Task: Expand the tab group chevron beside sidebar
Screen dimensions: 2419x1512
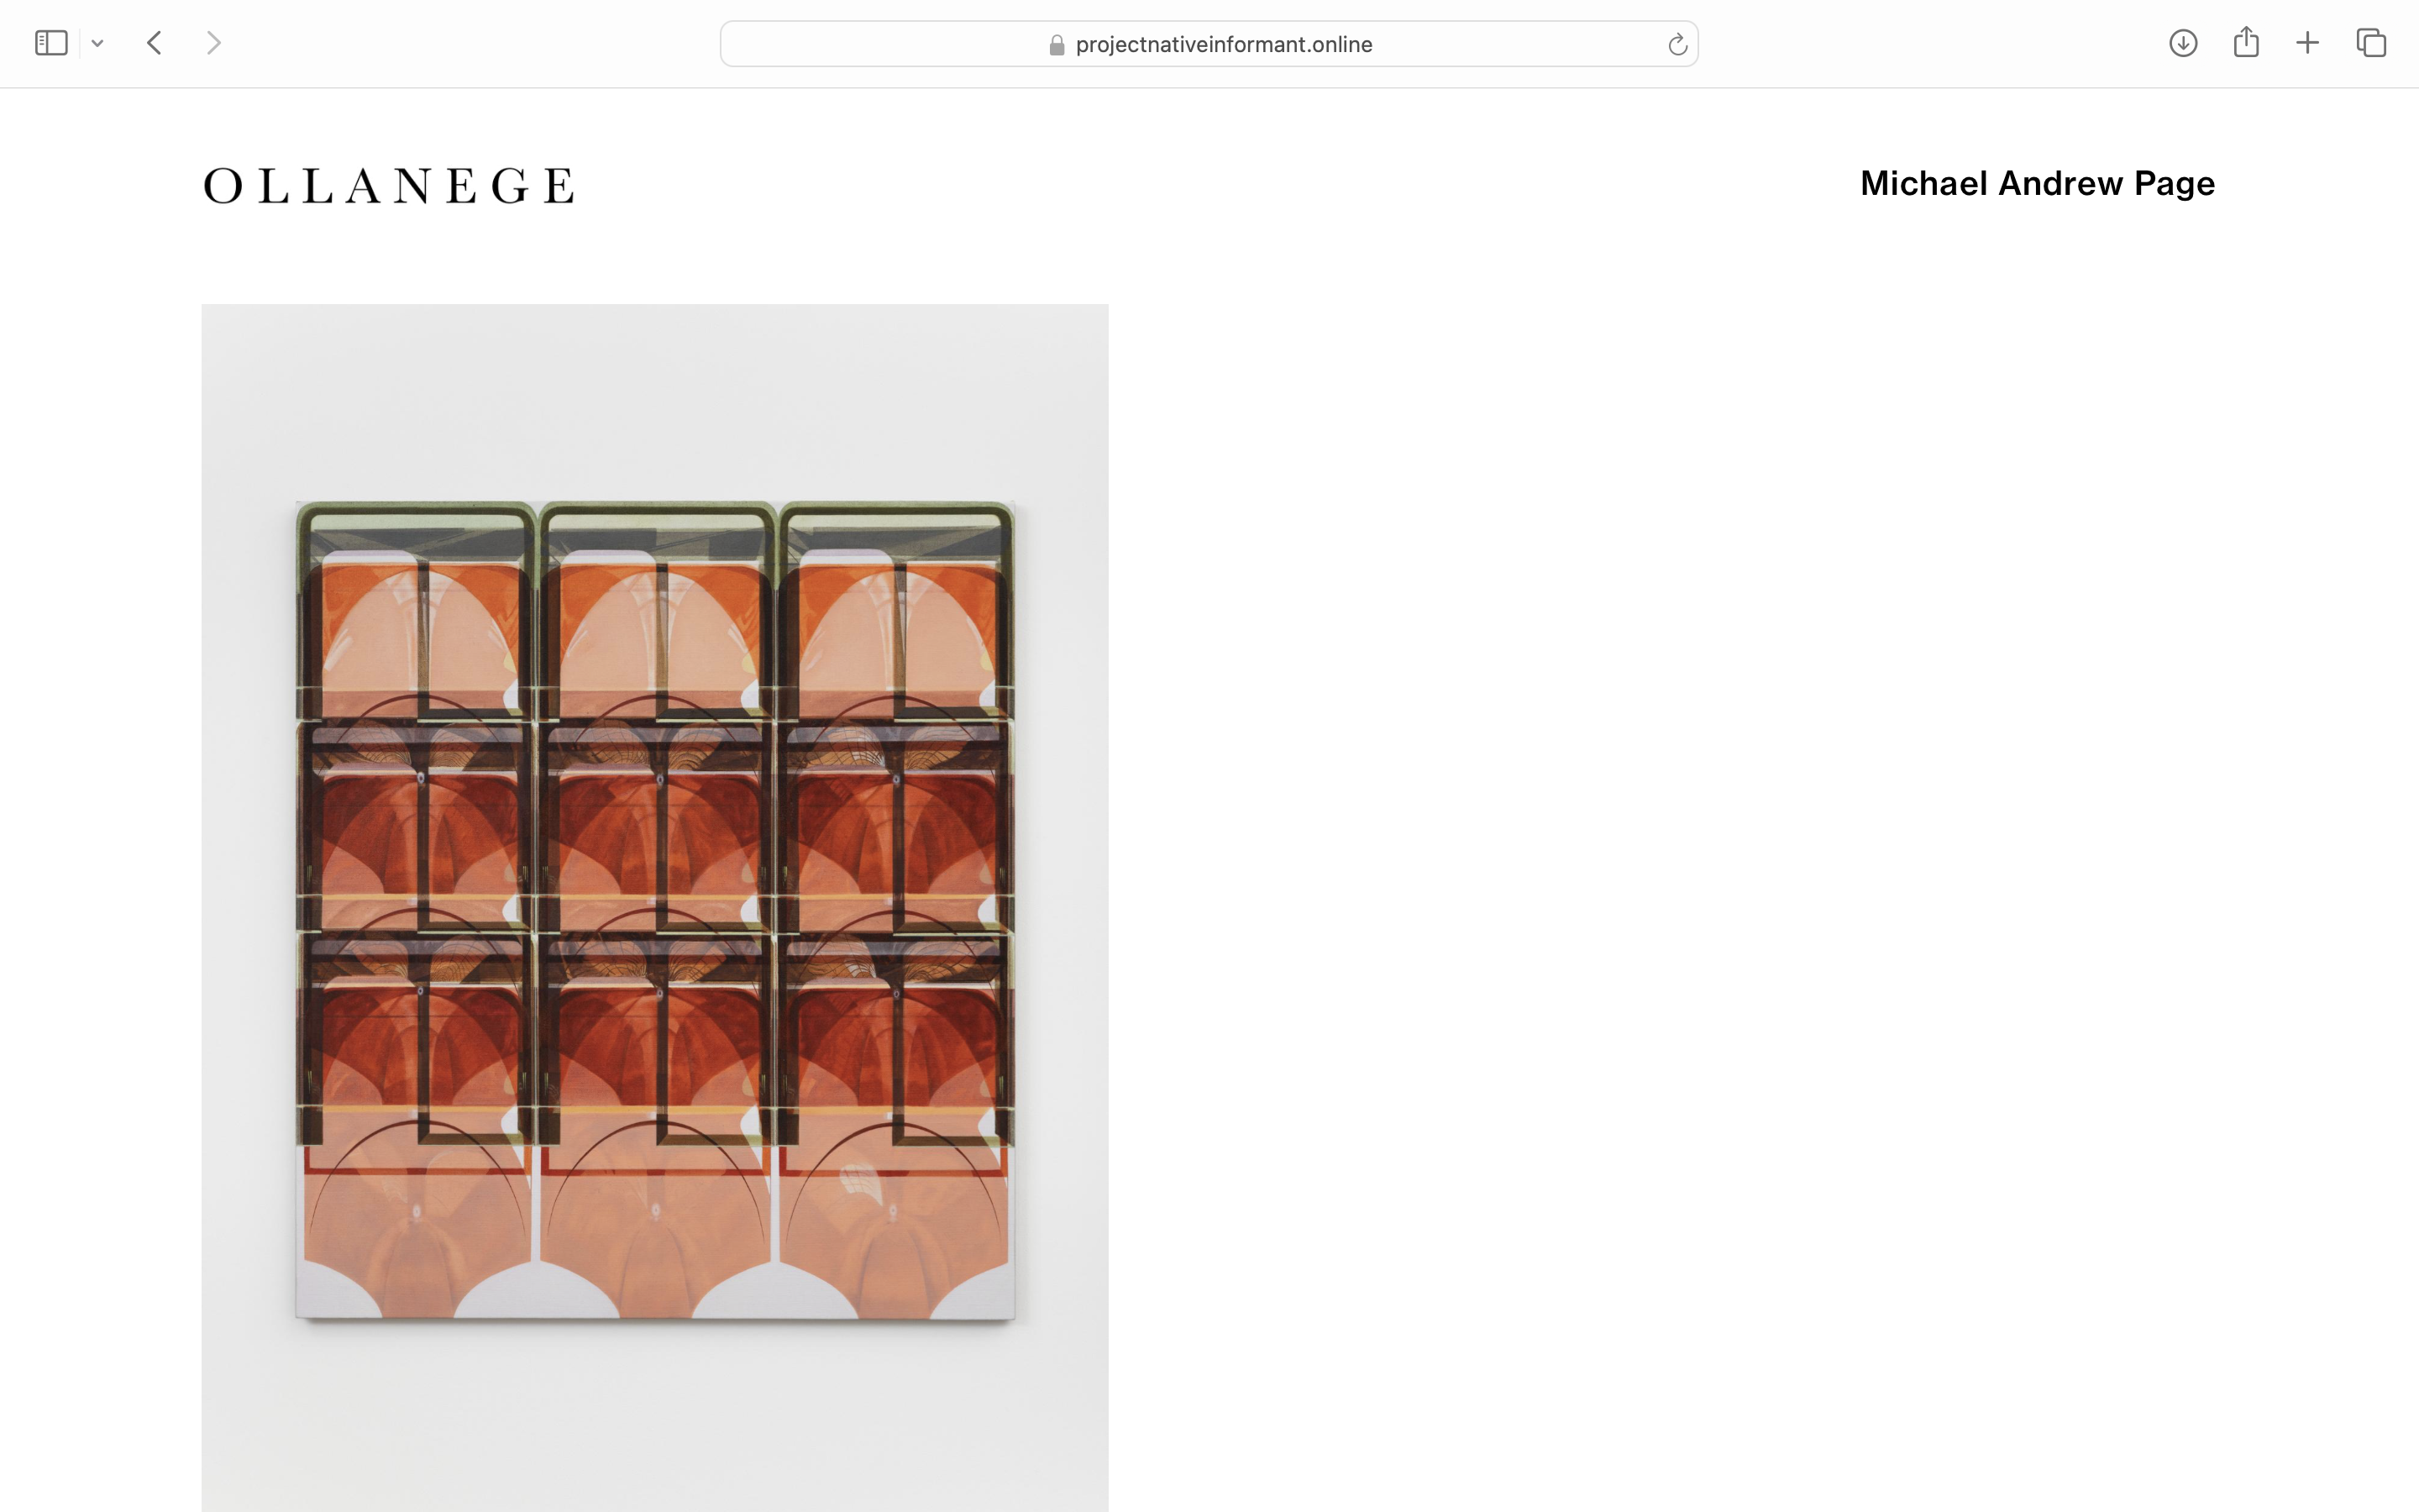Action: point(97,43)
